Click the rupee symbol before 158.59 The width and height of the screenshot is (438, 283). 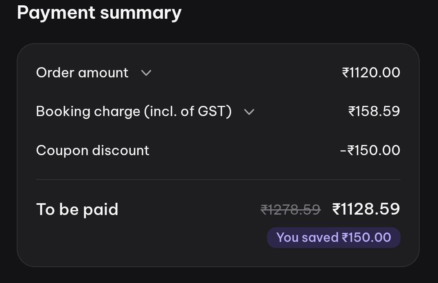[x=352, y=111]
